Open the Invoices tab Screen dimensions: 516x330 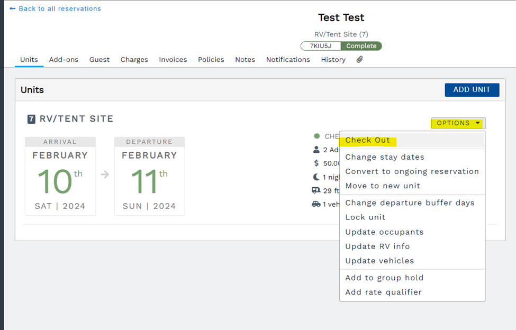click(173, 59)
